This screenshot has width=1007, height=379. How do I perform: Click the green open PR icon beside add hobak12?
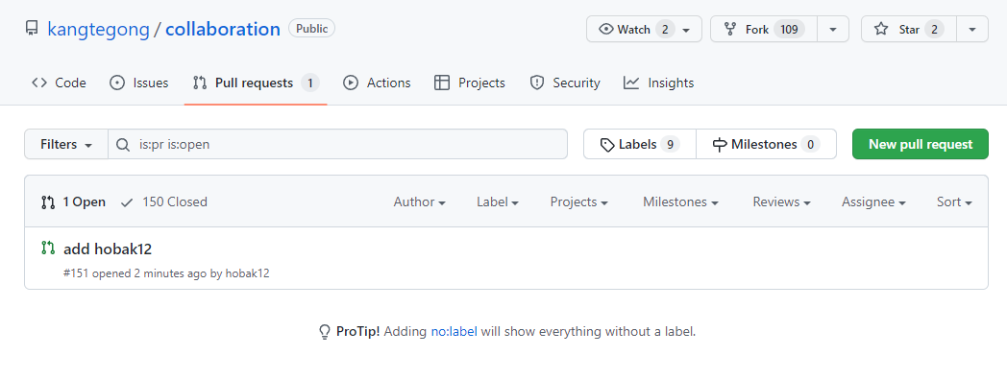point(47,249)
